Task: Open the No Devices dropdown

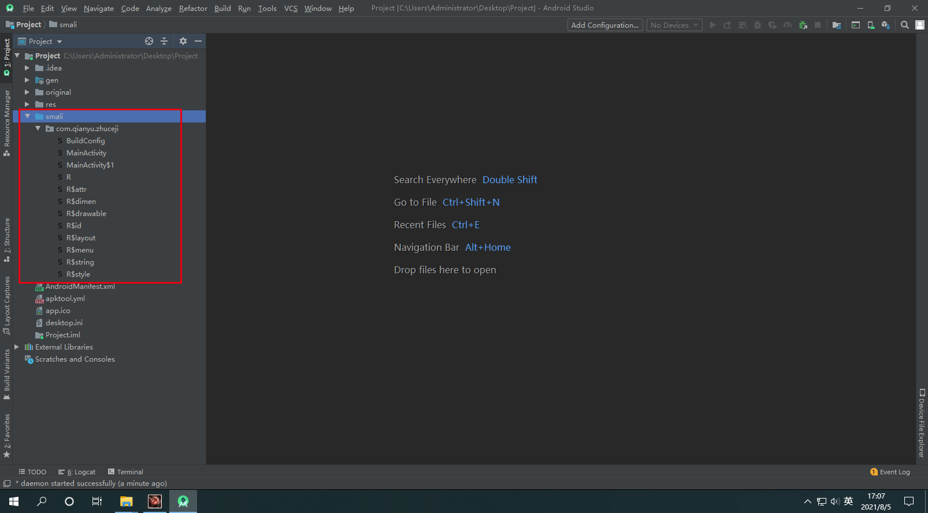Action: point(674,25)
